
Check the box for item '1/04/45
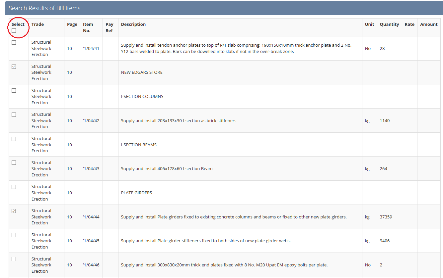point(14,235)
